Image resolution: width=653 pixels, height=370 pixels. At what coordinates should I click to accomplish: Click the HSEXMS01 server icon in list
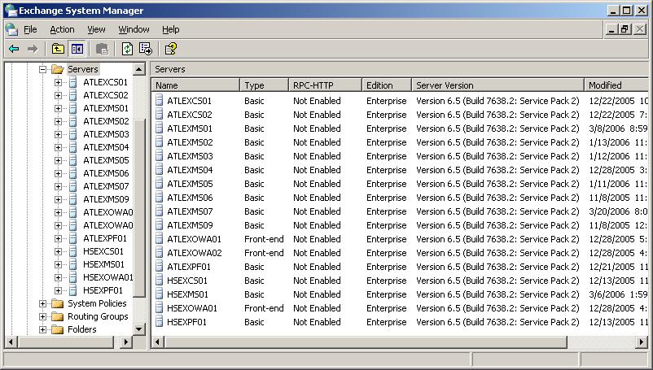point(159,294)
